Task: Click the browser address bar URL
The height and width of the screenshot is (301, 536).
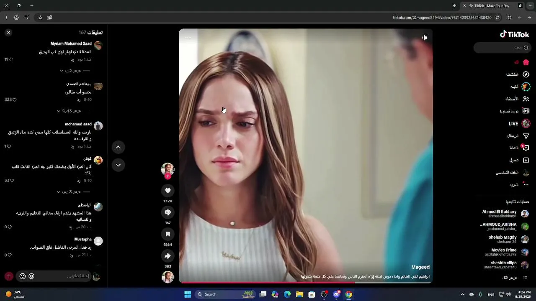Action: coord(442,18)
